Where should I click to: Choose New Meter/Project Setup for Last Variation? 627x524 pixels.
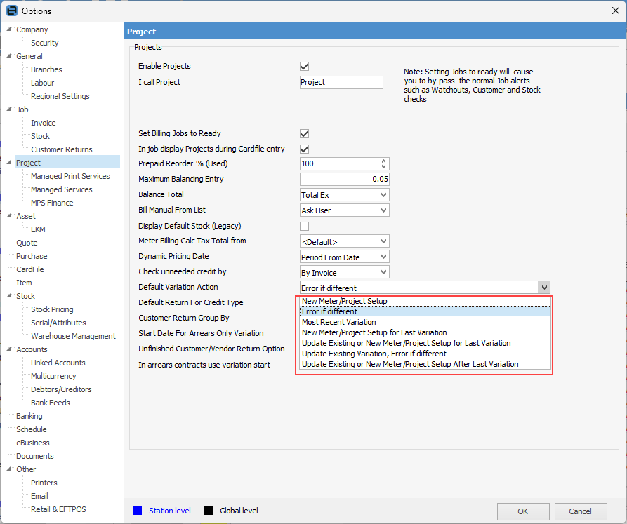pyautogui.click(x=374, y=332)
